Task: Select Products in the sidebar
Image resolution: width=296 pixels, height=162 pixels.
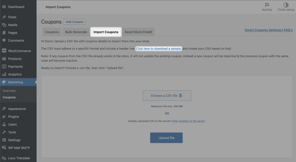Action: click(x=15, y=58)
